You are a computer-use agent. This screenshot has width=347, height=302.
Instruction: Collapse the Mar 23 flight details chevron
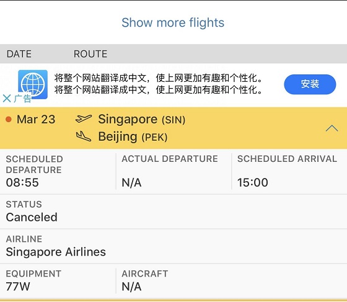[332, 128]
